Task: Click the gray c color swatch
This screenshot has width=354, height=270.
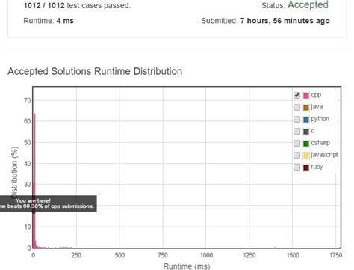Action: (x=306, y=132)
